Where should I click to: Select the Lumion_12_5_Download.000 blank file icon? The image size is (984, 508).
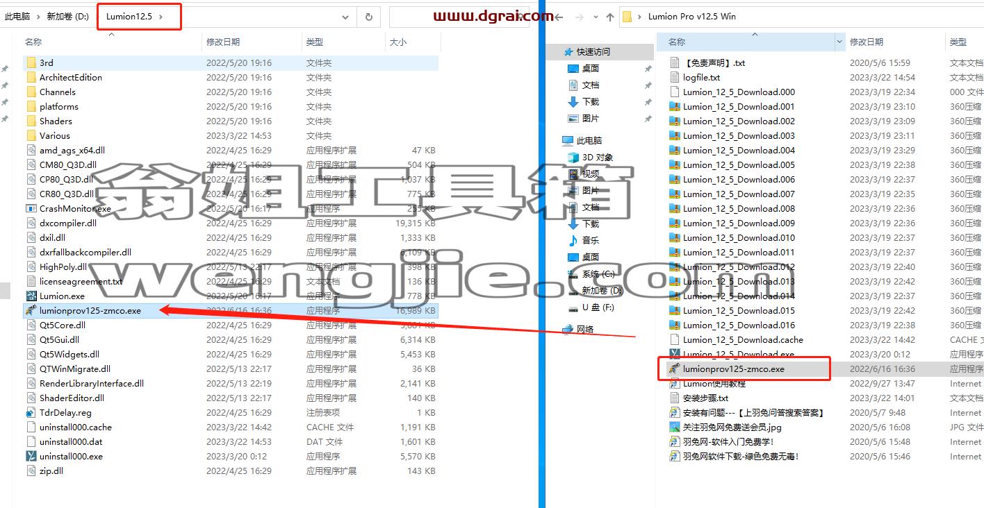(674, 92)
